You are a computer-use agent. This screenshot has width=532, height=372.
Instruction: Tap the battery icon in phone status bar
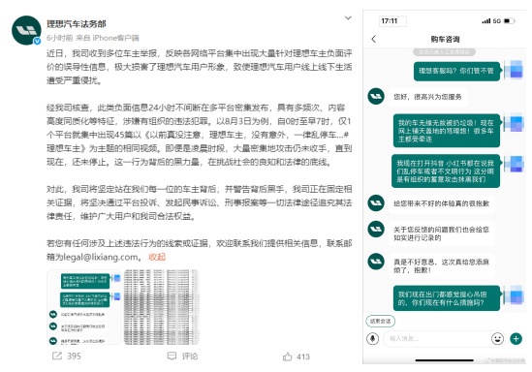click(x=510, y=21)
